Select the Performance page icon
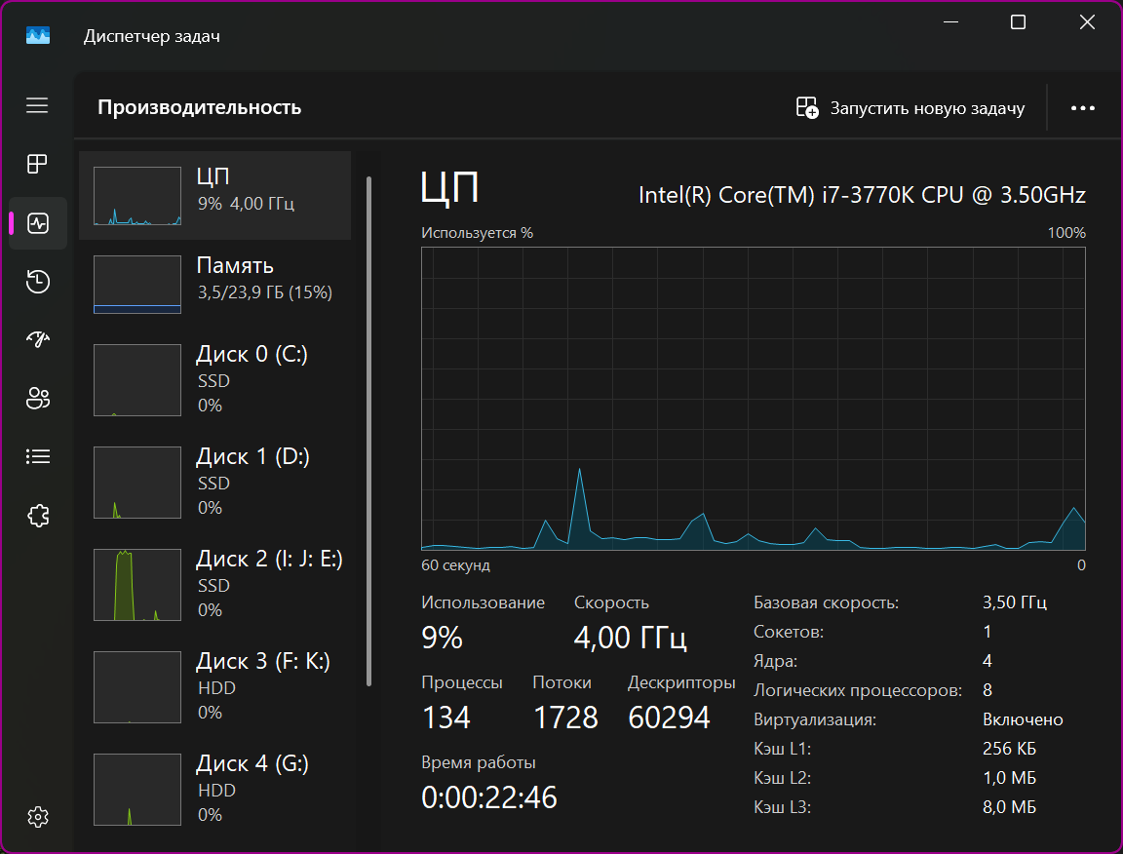 [x=37, y=223]
